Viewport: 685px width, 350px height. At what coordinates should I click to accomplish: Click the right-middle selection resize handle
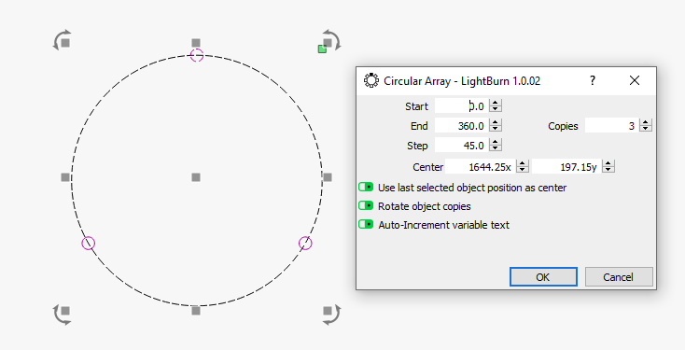click(x=328, y=177)
